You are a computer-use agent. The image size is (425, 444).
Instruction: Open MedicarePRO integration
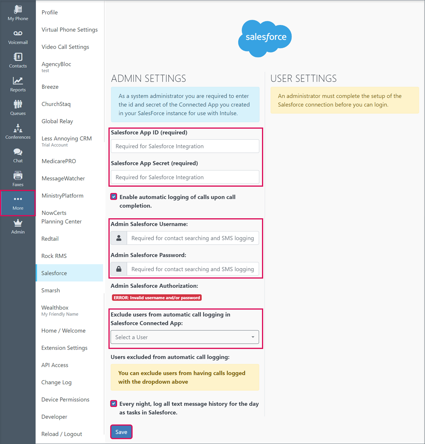[59, 162]
